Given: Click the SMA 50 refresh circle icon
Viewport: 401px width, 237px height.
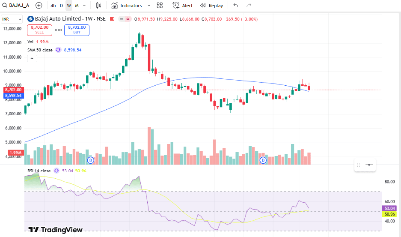Looking at the screenshot, I should (58, 50).
